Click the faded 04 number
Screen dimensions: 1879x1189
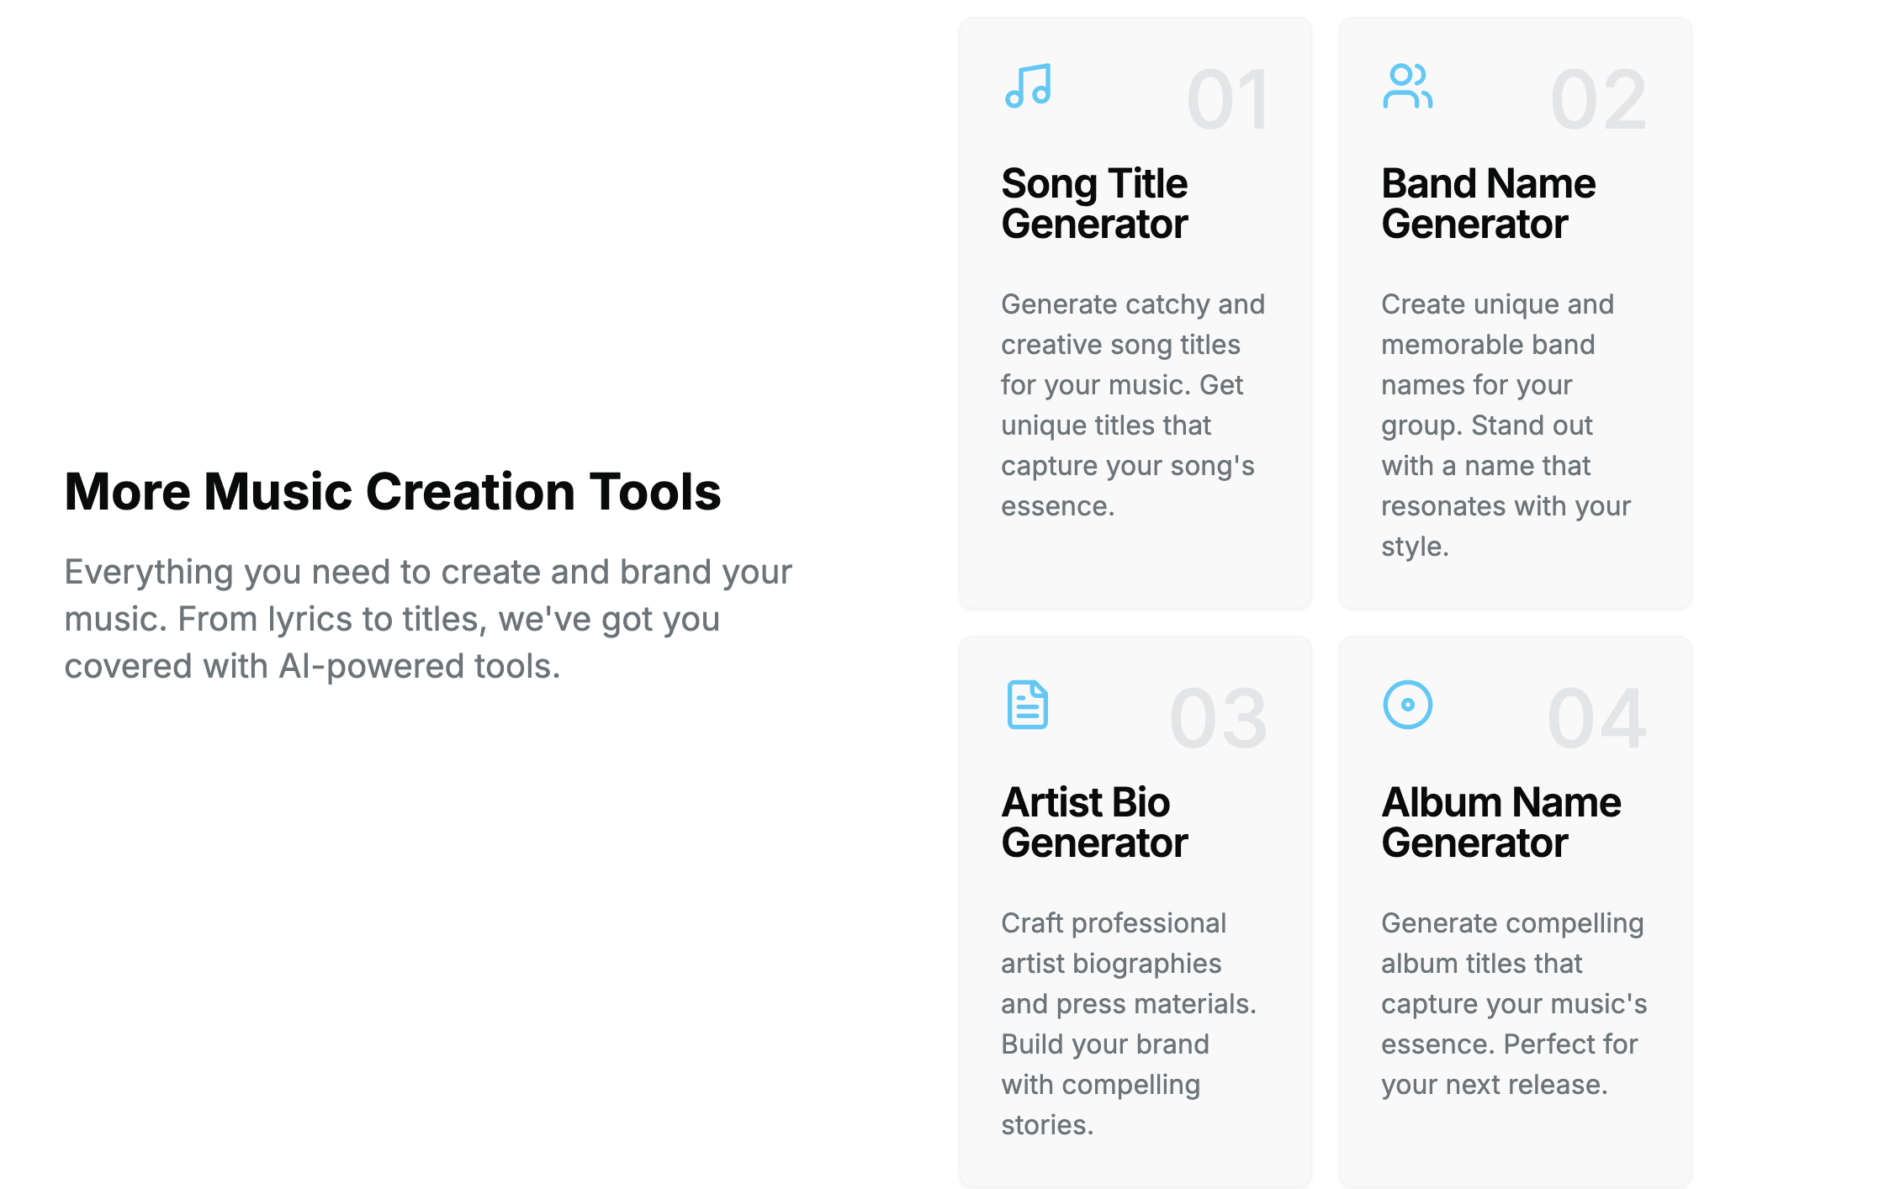pos(1596,719)
